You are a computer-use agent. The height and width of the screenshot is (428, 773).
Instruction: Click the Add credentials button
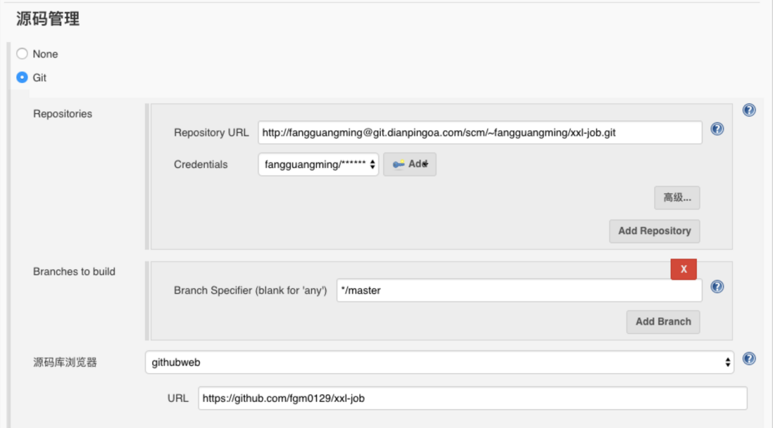click(x=410, y=164)
